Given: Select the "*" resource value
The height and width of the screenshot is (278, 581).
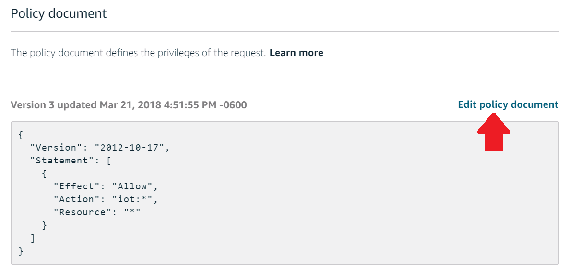Looking at the screenshot, I should [x=132, y=212].
